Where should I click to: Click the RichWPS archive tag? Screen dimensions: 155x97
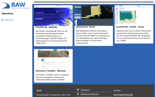[118, 95]
